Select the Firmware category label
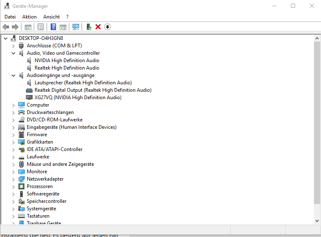This screenshot has width=321, height=237. click(x=37, y=135)
